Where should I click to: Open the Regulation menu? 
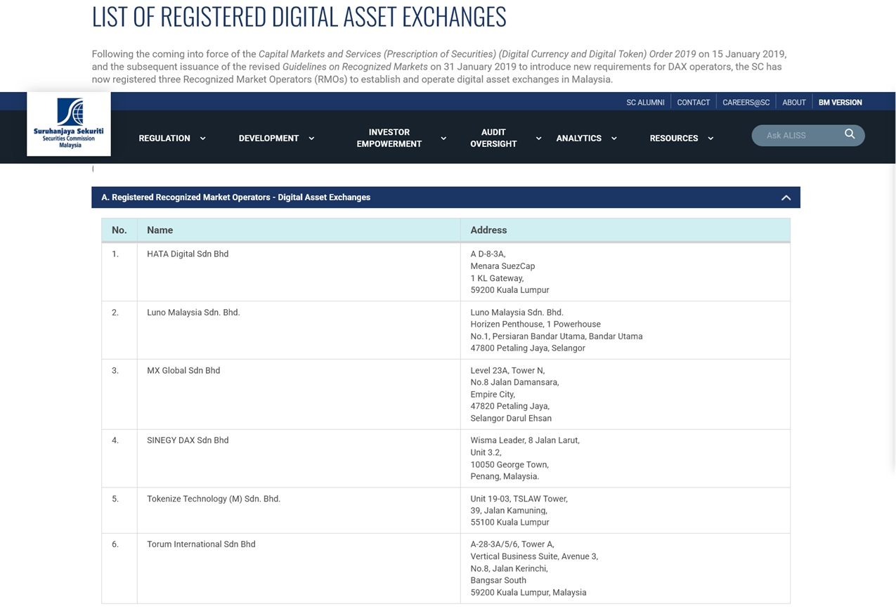point(164,138)
